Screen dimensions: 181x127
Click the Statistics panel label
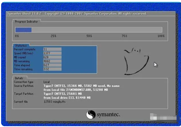pyautogui.click(x=21, y=45)
